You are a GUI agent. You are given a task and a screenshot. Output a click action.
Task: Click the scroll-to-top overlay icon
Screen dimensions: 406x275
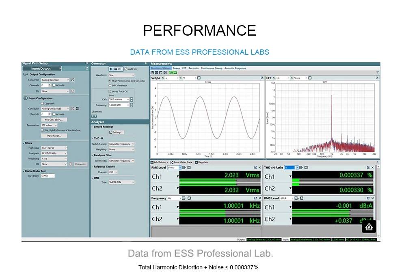(x=369, y=227)
